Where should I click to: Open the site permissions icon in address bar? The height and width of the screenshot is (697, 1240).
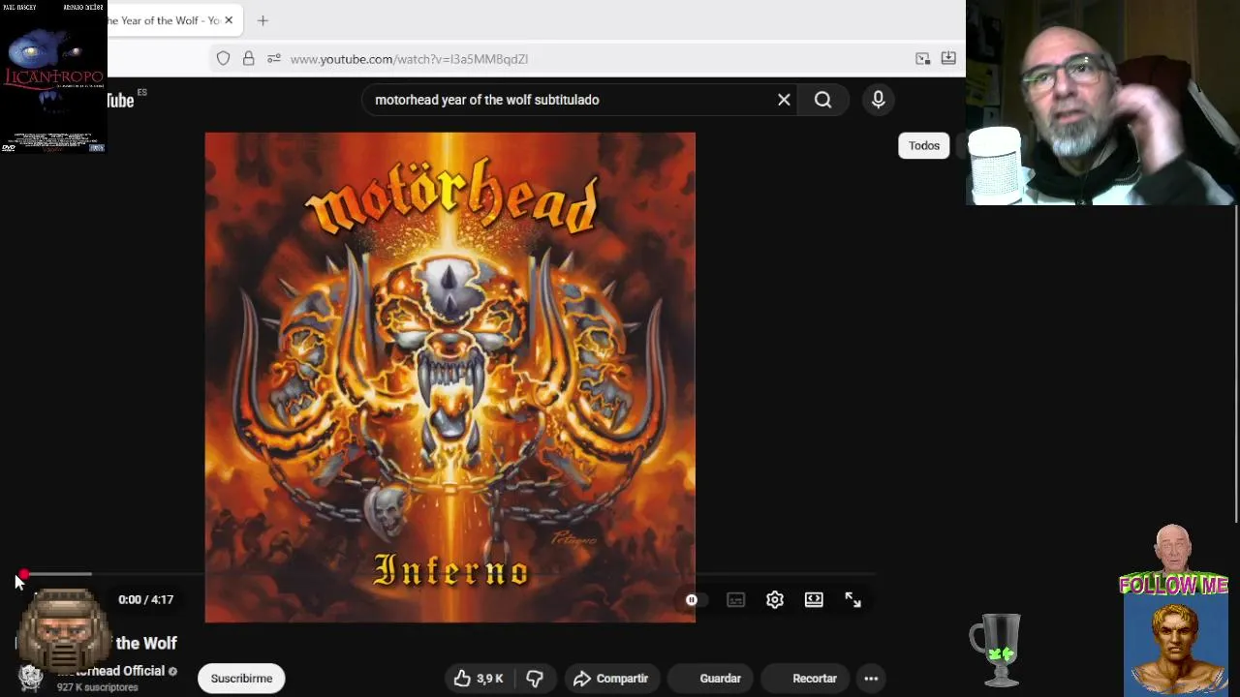click(x=274, y=59)
